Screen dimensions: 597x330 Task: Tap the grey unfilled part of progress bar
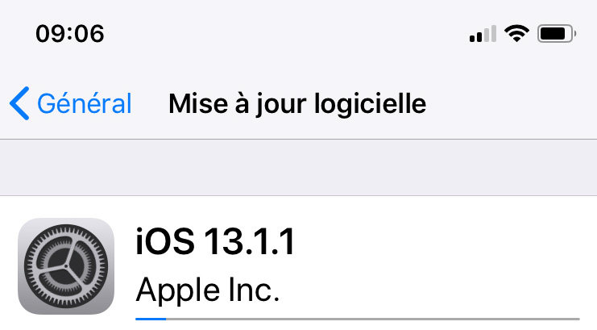pos(373,319)
